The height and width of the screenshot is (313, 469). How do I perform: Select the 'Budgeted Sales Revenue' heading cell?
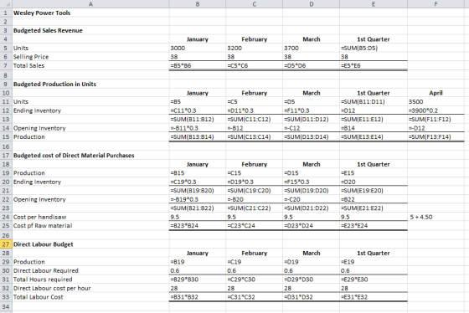point(90,30)
